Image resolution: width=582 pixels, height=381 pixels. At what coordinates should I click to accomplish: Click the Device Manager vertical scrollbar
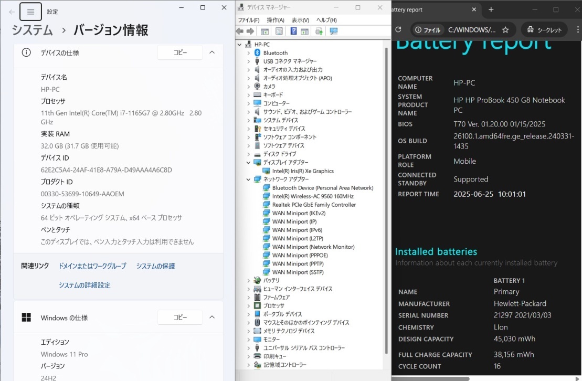click(x=386, y=200)
